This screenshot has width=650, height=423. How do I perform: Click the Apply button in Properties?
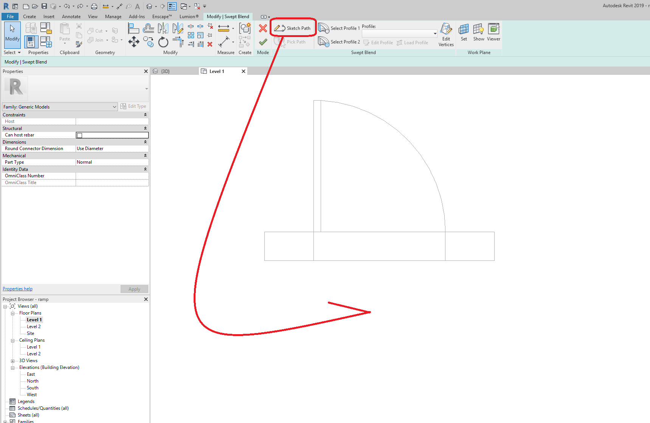click(x=134, y=289)
